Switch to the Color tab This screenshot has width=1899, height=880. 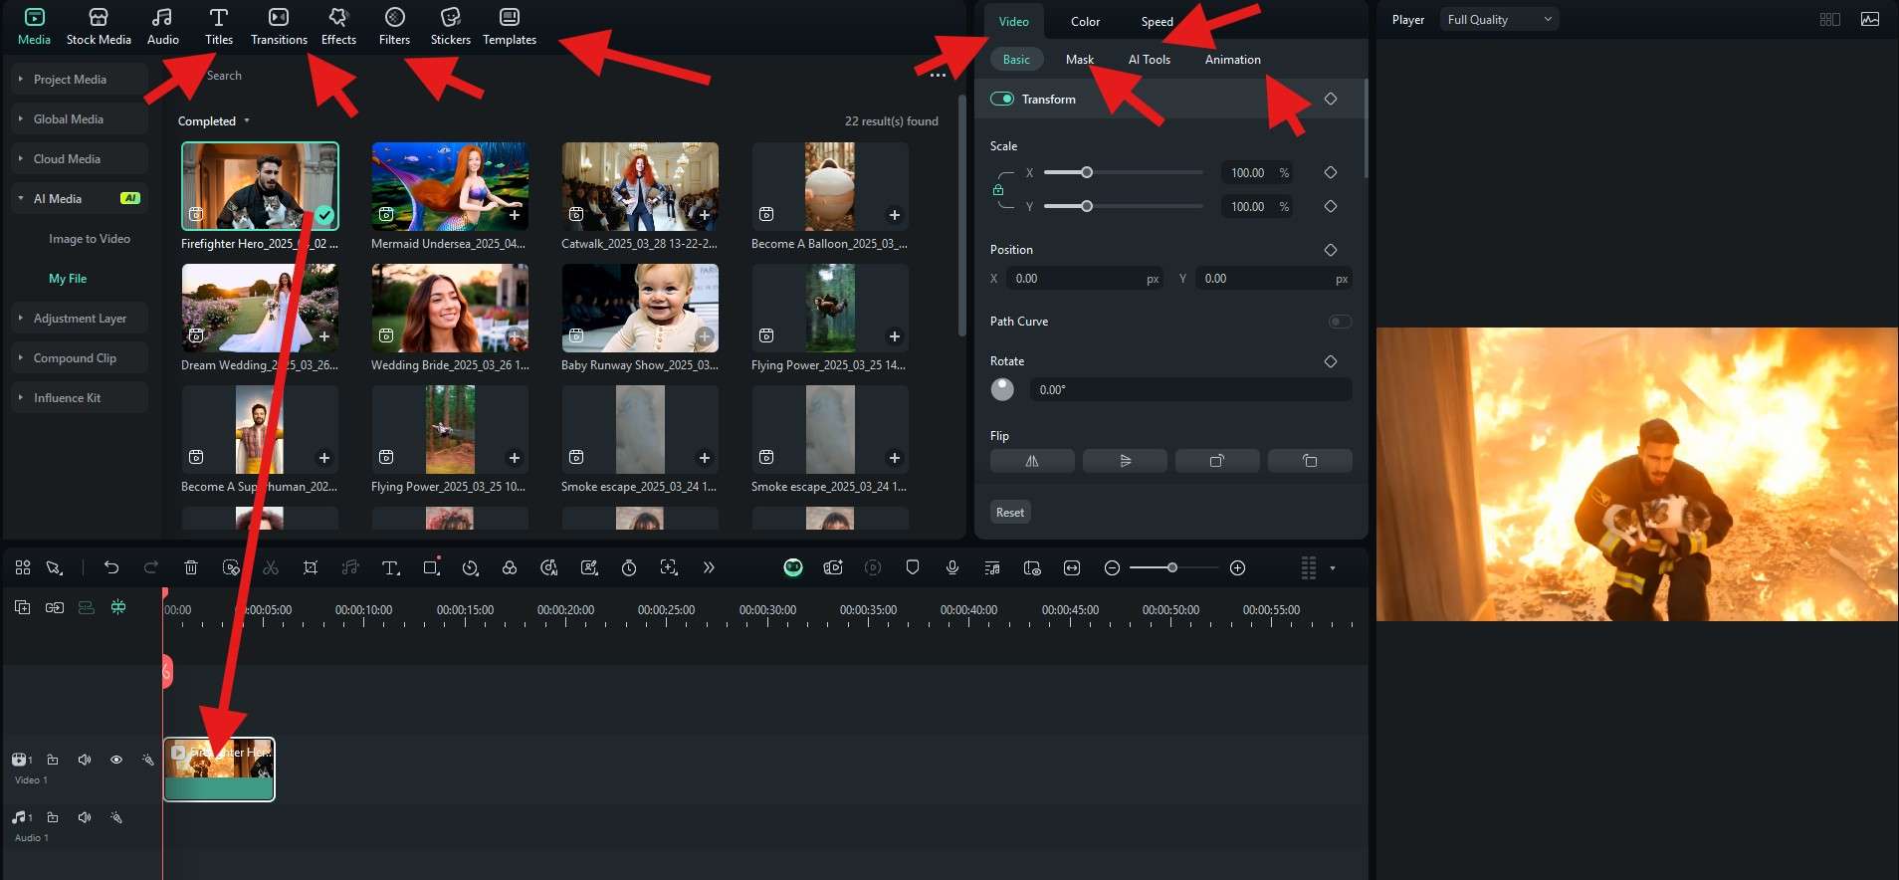coord(1085,21)
